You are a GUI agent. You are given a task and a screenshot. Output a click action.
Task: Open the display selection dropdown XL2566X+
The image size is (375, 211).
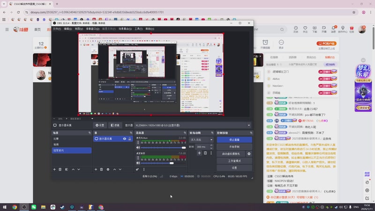click(193, 125)
